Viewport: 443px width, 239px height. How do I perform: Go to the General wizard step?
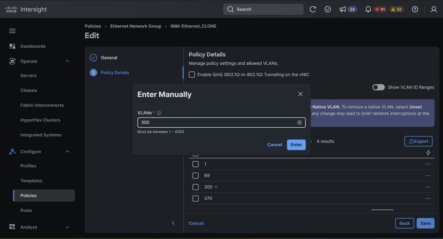tap(109, 58)
